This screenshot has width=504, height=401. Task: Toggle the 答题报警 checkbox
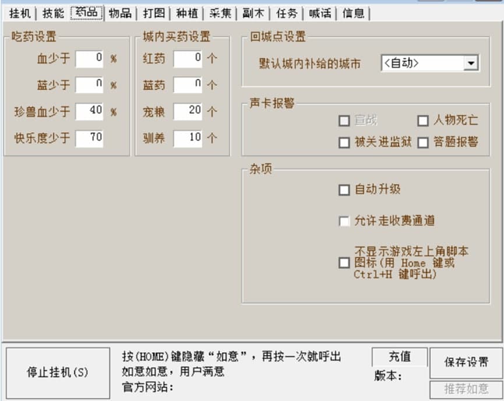tap(422, 142)
